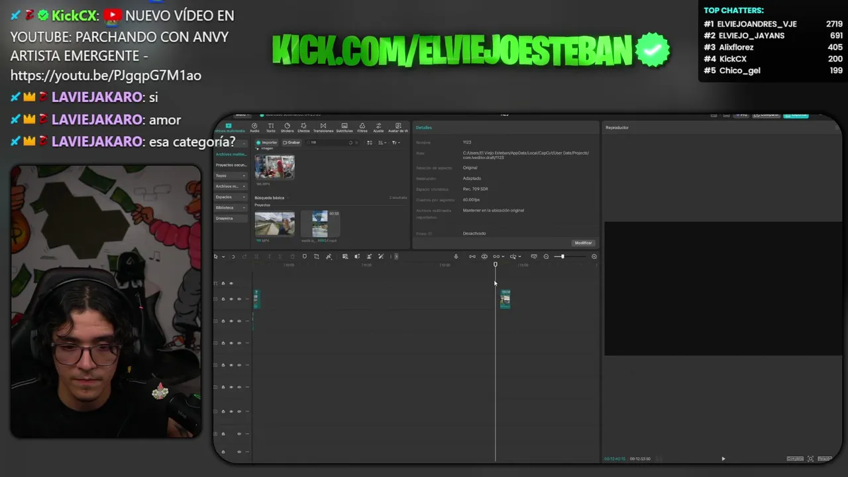This screenshot has width=848, height=477.
Task: Click the timeline caption display icon
Action: 534,256
